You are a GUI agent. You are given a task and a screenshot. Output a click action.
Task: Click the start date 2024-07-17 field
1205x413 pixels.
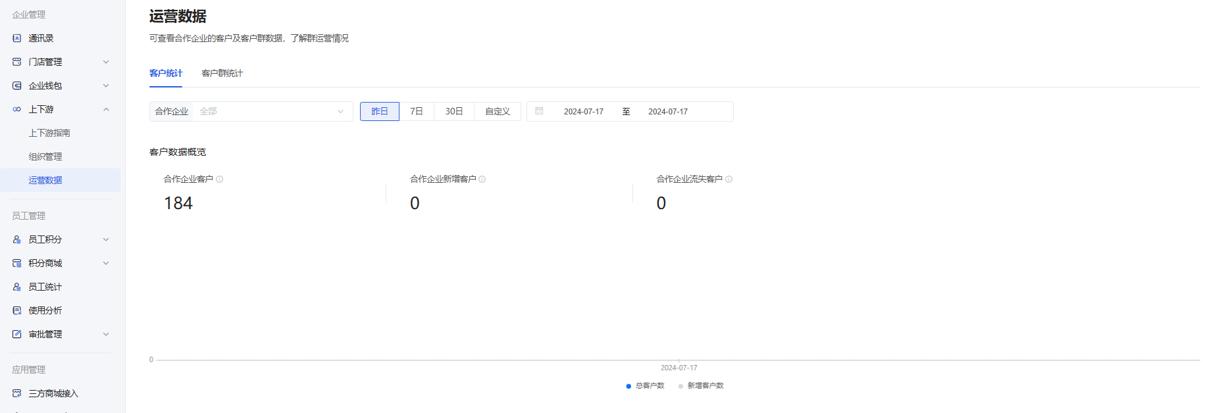[x=584, y=112]
